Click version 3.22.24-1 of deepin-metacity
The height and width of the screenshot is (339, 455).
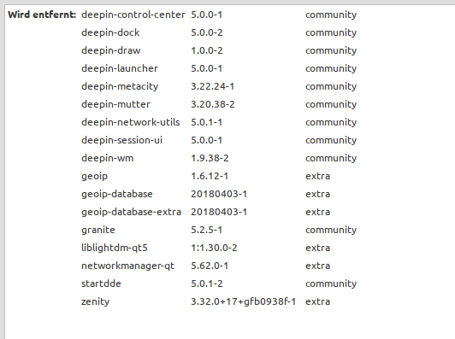212,86
